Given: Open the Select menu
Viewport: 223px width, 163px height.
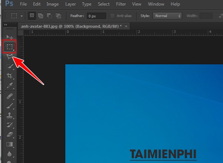Looking at the screenshot, I should tap(104, 4).
